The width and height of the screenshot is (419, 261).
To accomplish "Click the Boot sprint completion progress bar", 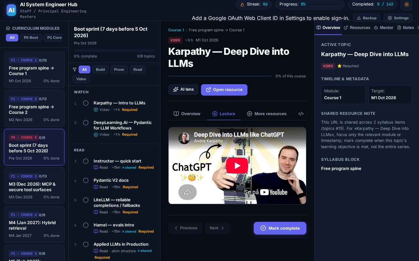I will (115, 51).
